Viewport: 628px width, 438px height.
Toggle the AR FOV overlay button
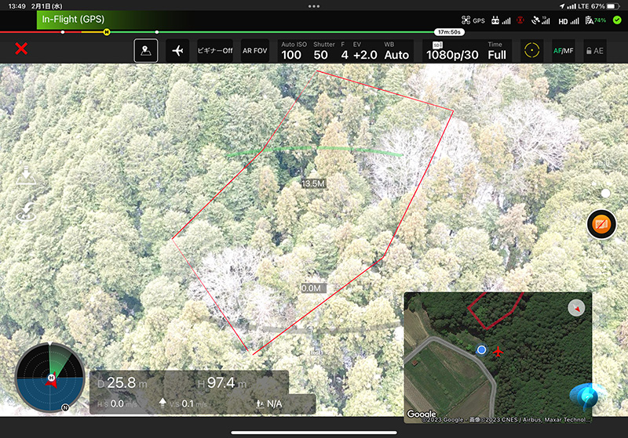tap(254, 51)
